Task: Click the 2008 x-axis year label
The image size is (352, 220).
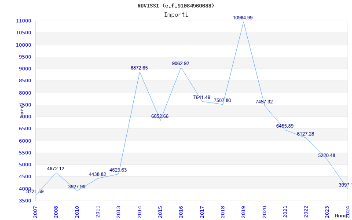Action: tap(56, 212)
